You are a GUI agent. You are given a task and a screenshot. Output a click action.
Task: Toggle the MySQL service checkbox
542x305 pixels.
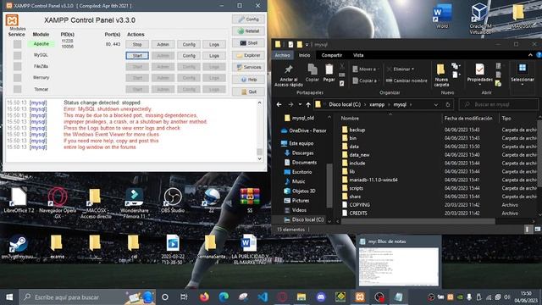(17, 55)
